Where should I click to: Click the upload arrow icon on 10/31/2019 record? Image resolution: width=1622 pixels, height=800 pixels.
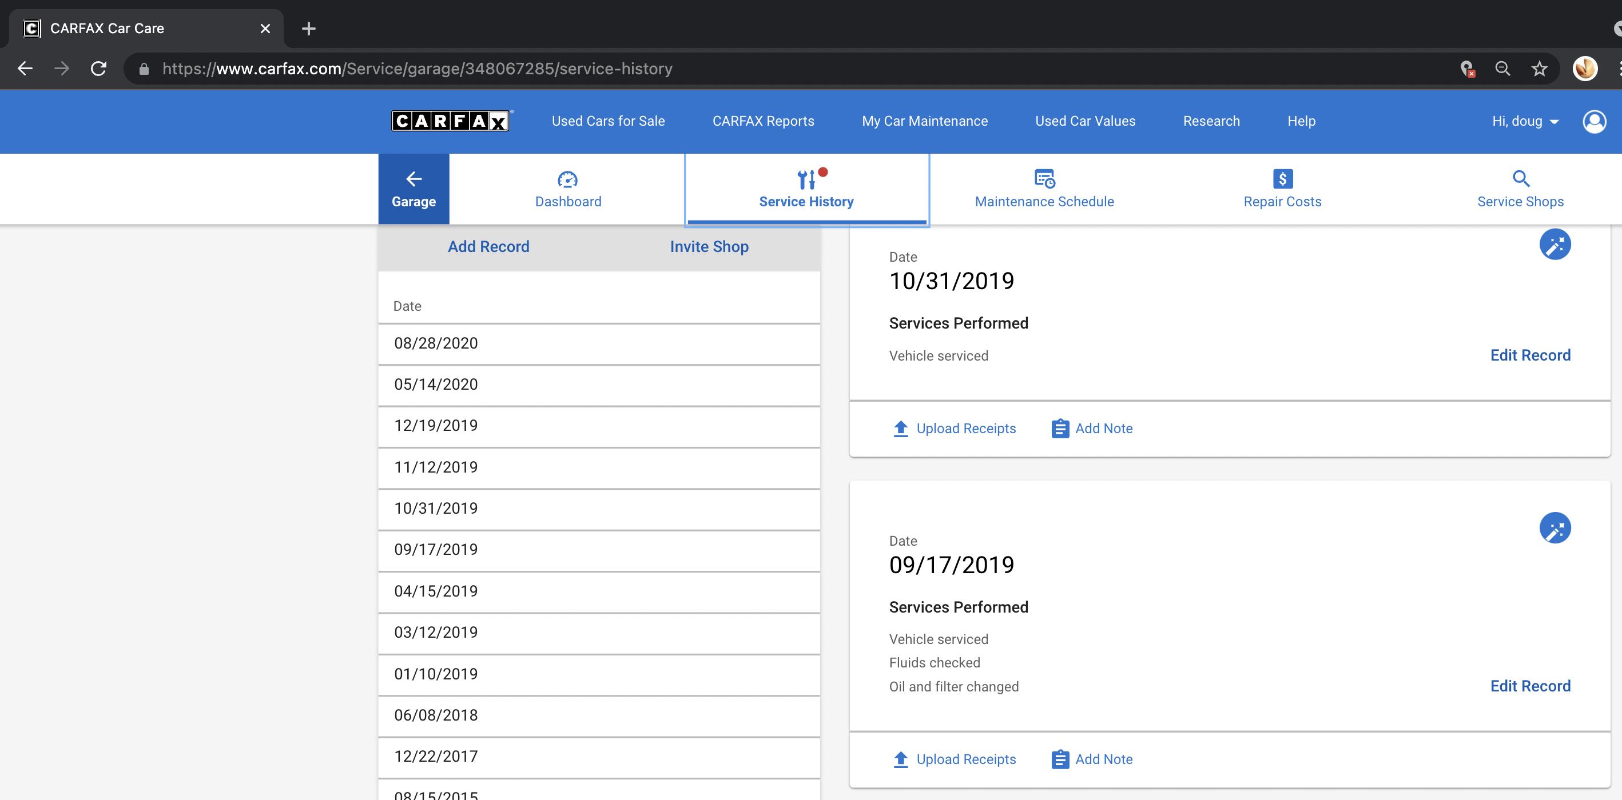(901, 429)
